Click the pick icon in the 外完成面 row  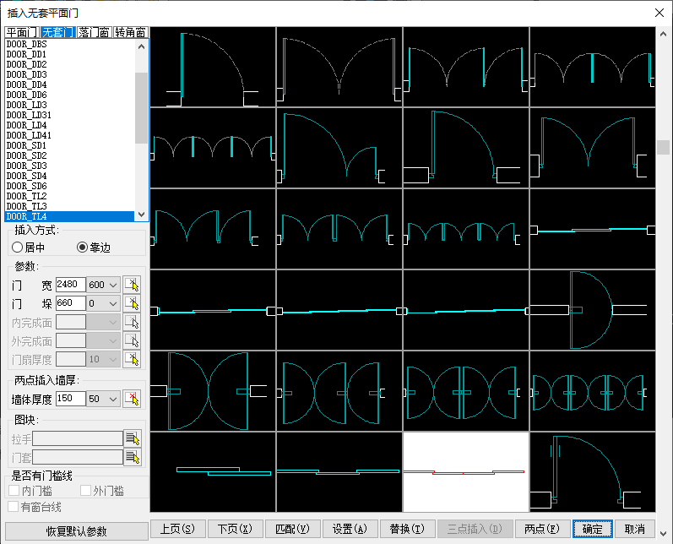132,341
